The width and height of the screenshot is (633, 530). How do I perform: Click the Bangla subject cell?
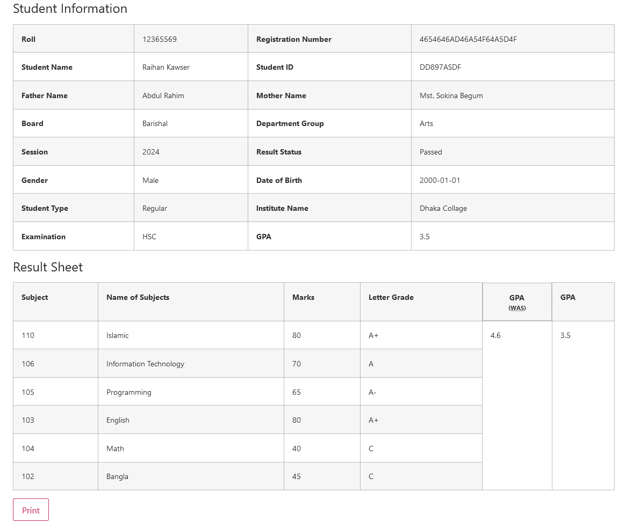117,476
